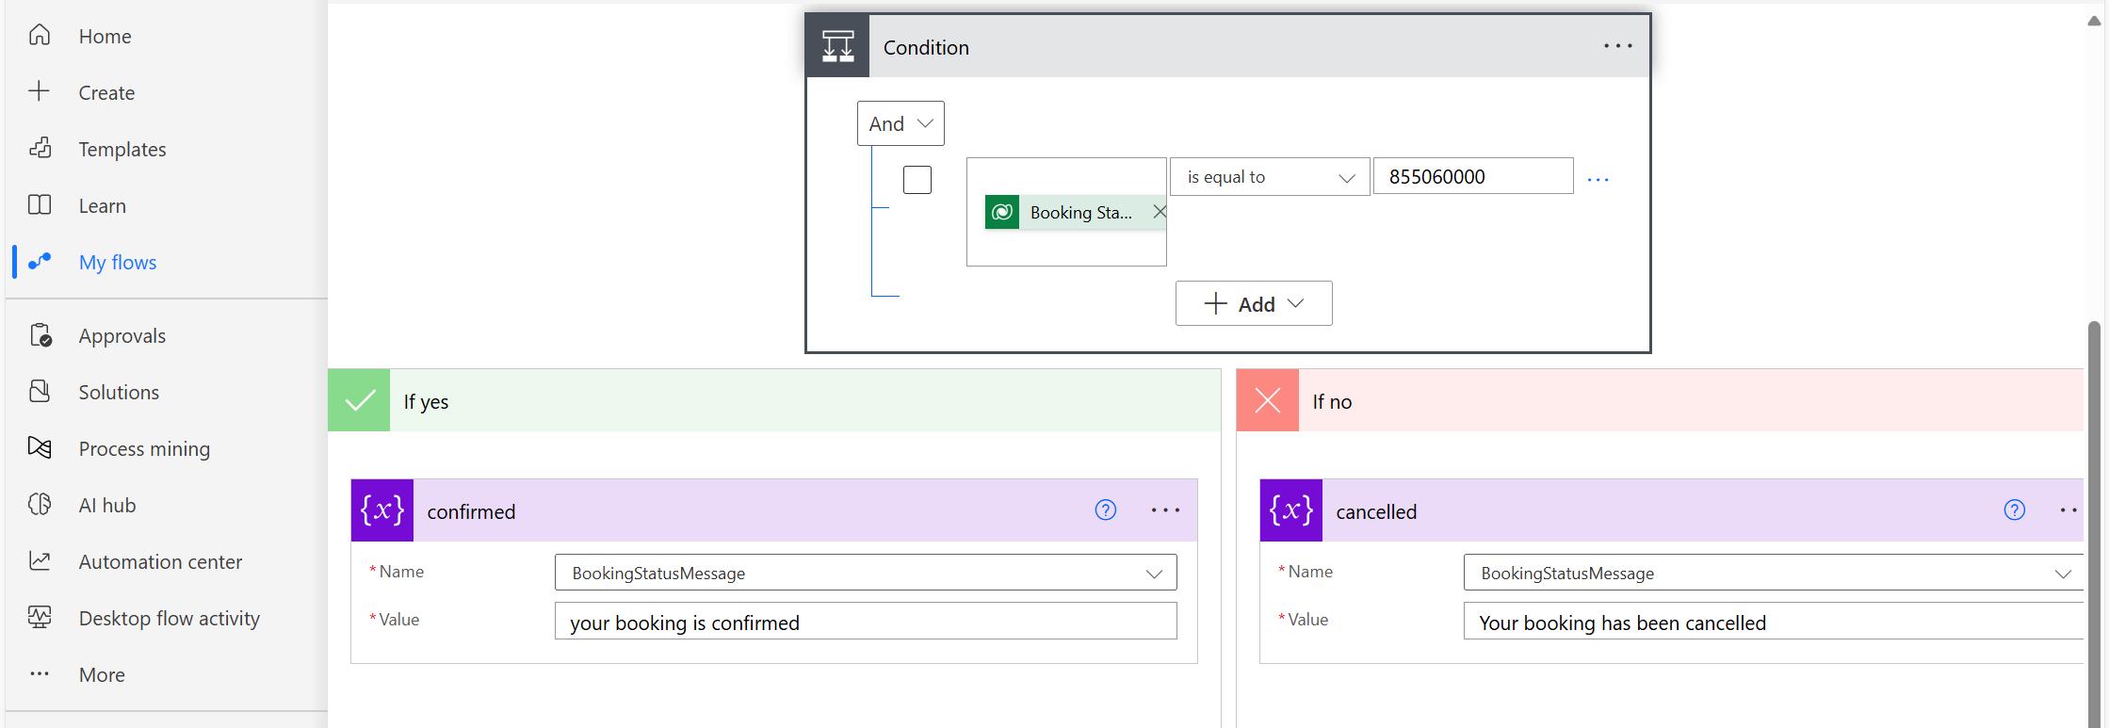Click the 855060000 value field

(x=1472, y=176)
